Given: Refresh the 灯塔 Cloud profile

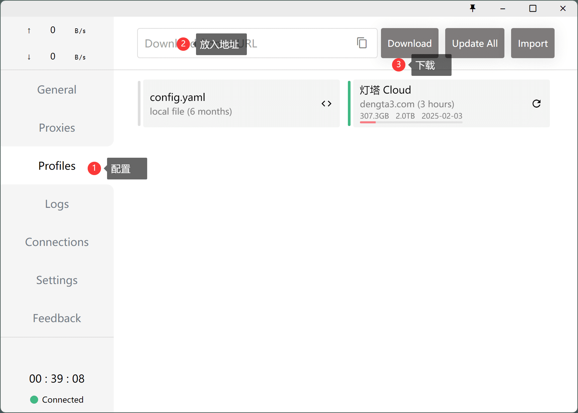Looking at the screenshot, I should tap(536, 104).
